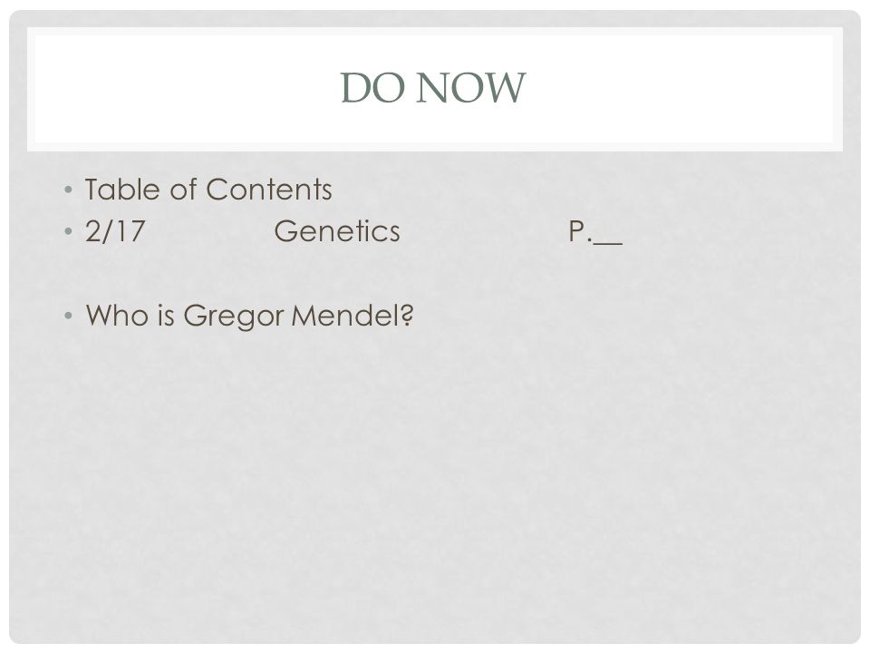Select the word Mendel
870x653 pixels.
pos(344,315)
